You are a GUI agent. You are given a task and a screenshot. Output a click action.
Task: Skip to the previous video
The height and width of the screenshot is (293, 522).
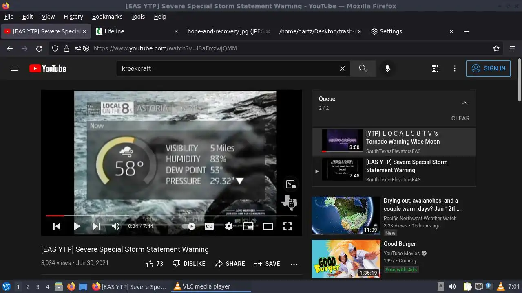(x=57, y=226)
